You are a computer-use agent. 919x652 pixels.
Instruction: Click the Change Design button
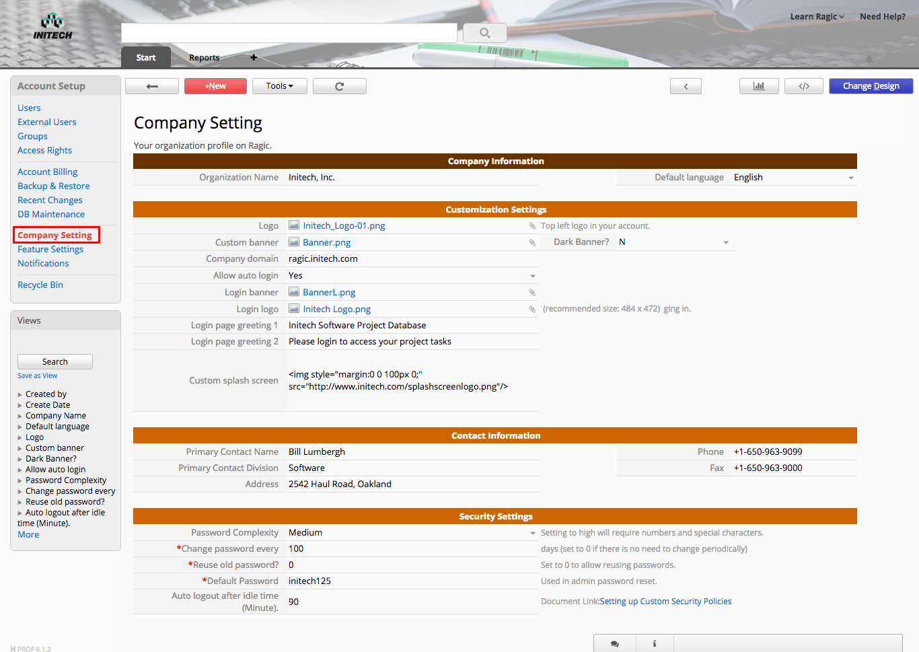click(x=871, y=86)
